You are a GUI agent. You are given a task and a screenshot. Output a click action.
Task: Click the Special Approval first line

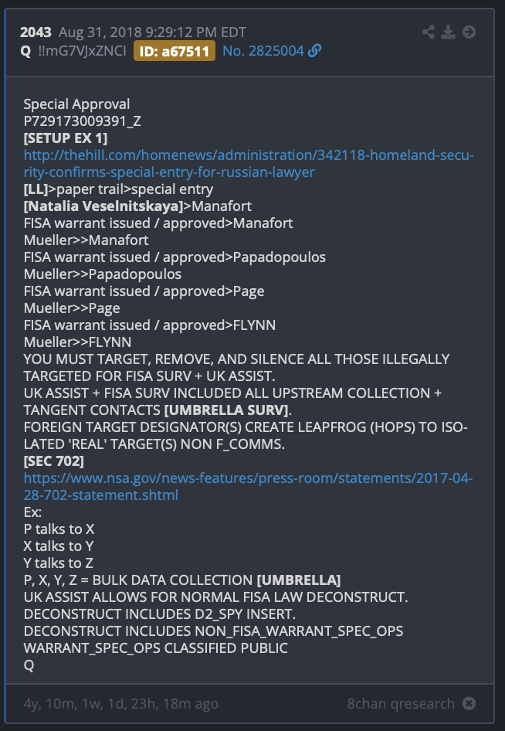click(77, 104)
